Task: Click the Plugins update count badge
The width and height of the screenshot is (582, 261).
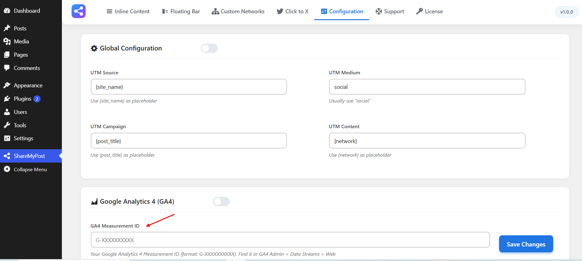Action: click(x=37, y=99)
